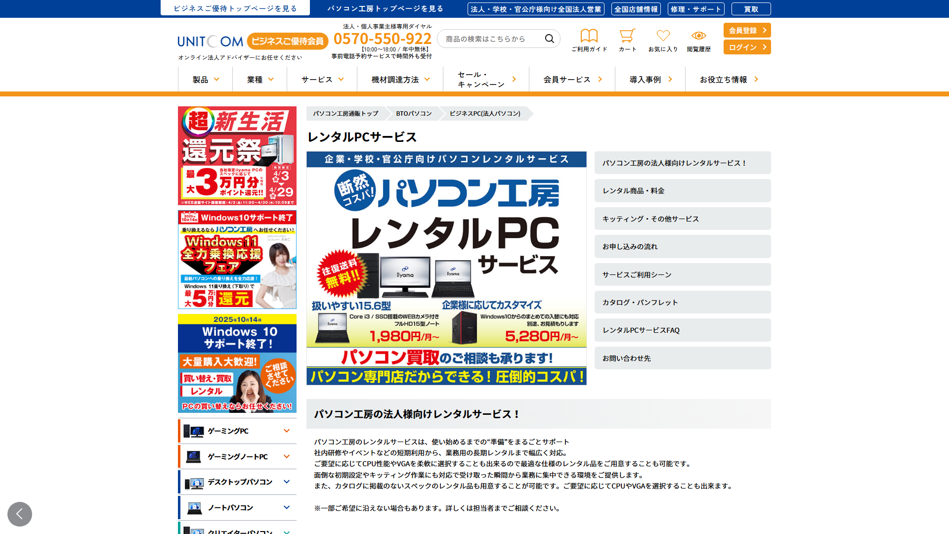Expand the ゲーミングPC category chevron

[x=286, y=431]
